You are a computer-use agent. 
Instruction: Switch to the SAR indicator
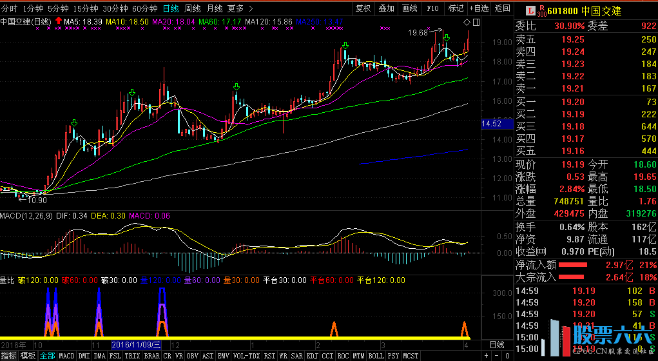pyautogui.click(x=297, y=356)
